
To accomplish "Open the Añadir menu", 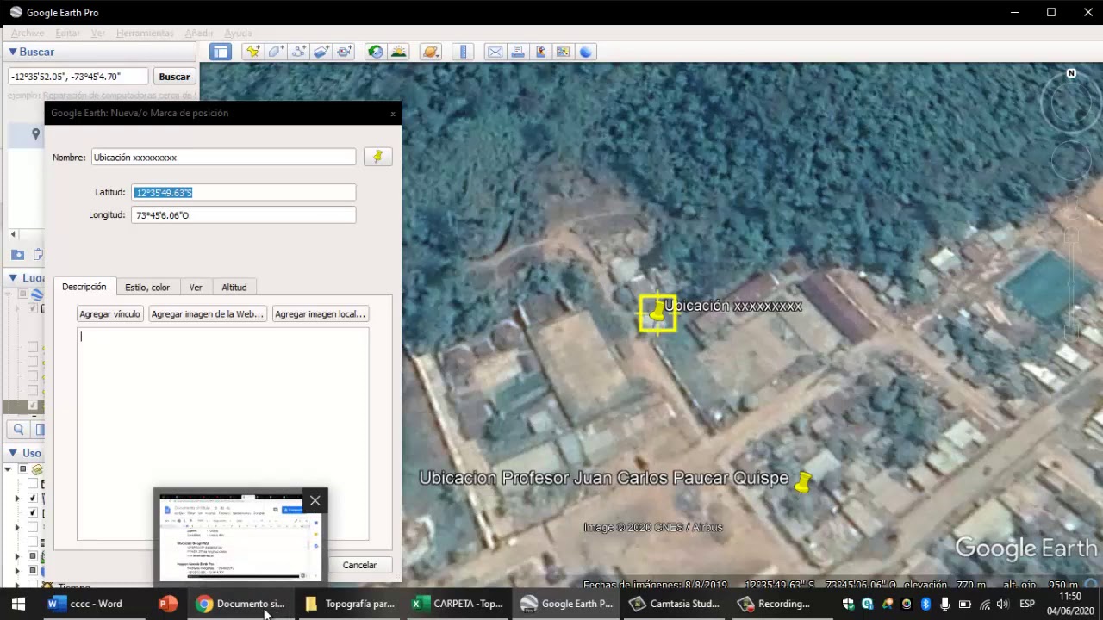I will (x=199, y=33).
